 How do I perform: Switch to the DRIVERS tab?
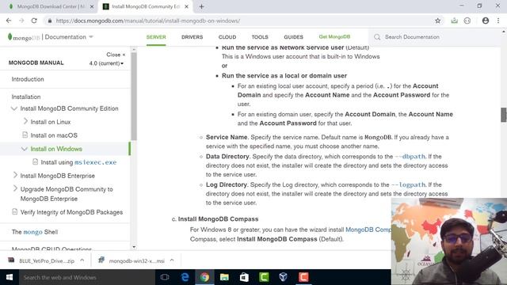(192, 37)
